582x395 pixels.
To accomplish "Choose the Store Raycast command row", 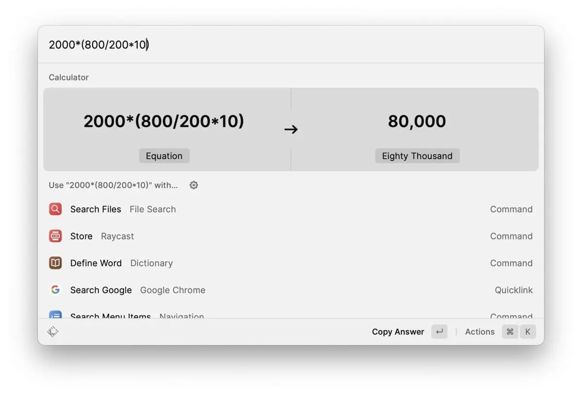I will click(291, 236).
